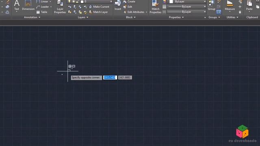Viewport: 260px width, 146px height.
Task: Click the highlighted X coordinate input field
Action: [110, 77]
